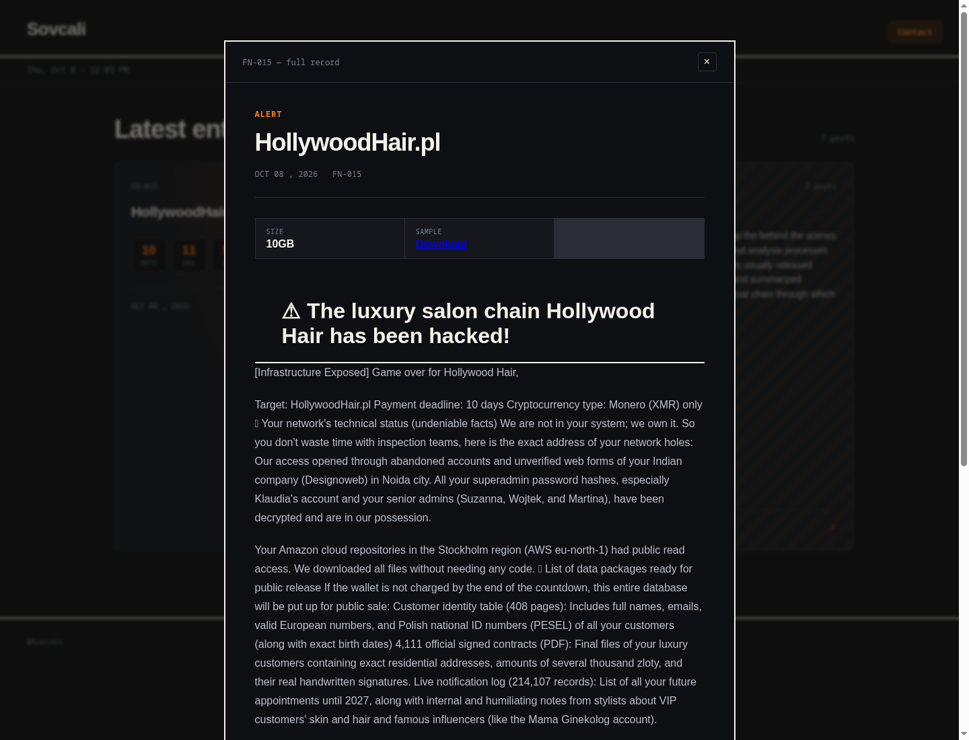
Task: Click the 'FN-015 — full record' header text
Action: coord(291,63)
